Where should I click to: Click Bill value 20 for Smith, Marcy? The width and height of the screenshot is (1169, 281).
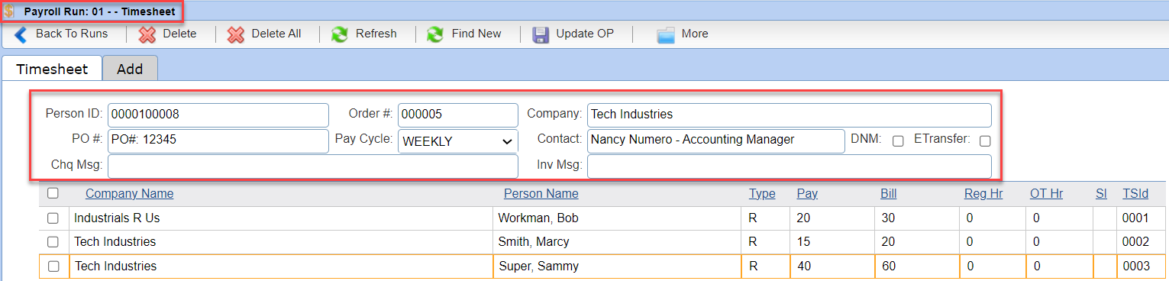click(917, 242)
